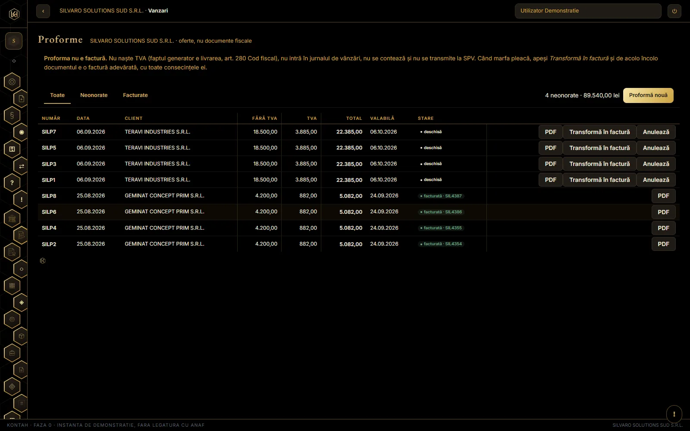
Task: Open the small empty-circle sidebar hexagon
Action: click(x=22, y=269)
